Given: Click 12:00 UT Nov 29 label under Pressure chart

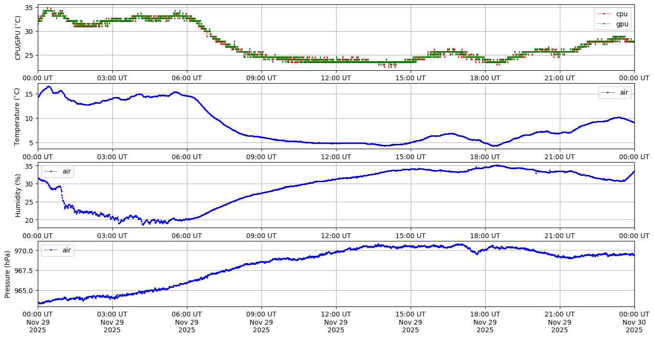Looking at the screenshot, I should 336,322.
